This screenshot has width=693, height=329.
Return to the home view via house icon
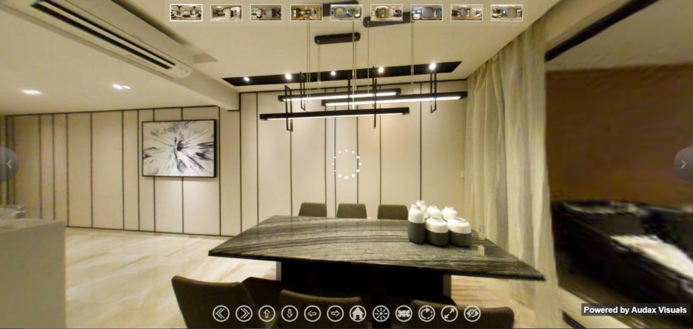(358, 313)
